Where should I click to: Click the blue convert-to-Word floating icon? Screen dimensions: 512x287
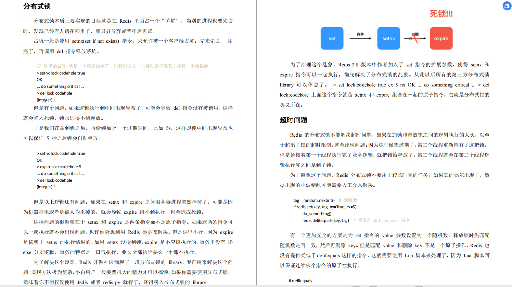click(507, 6)
